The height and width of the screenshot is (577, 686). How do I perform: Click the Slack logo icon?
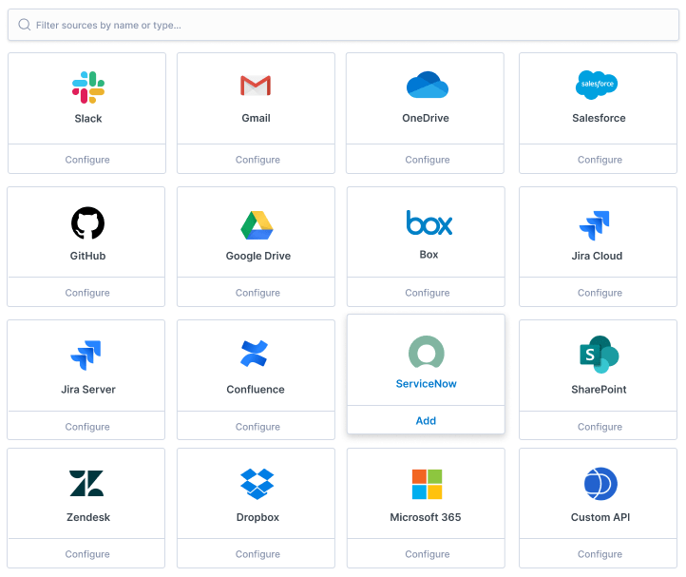tap(88, 87)
